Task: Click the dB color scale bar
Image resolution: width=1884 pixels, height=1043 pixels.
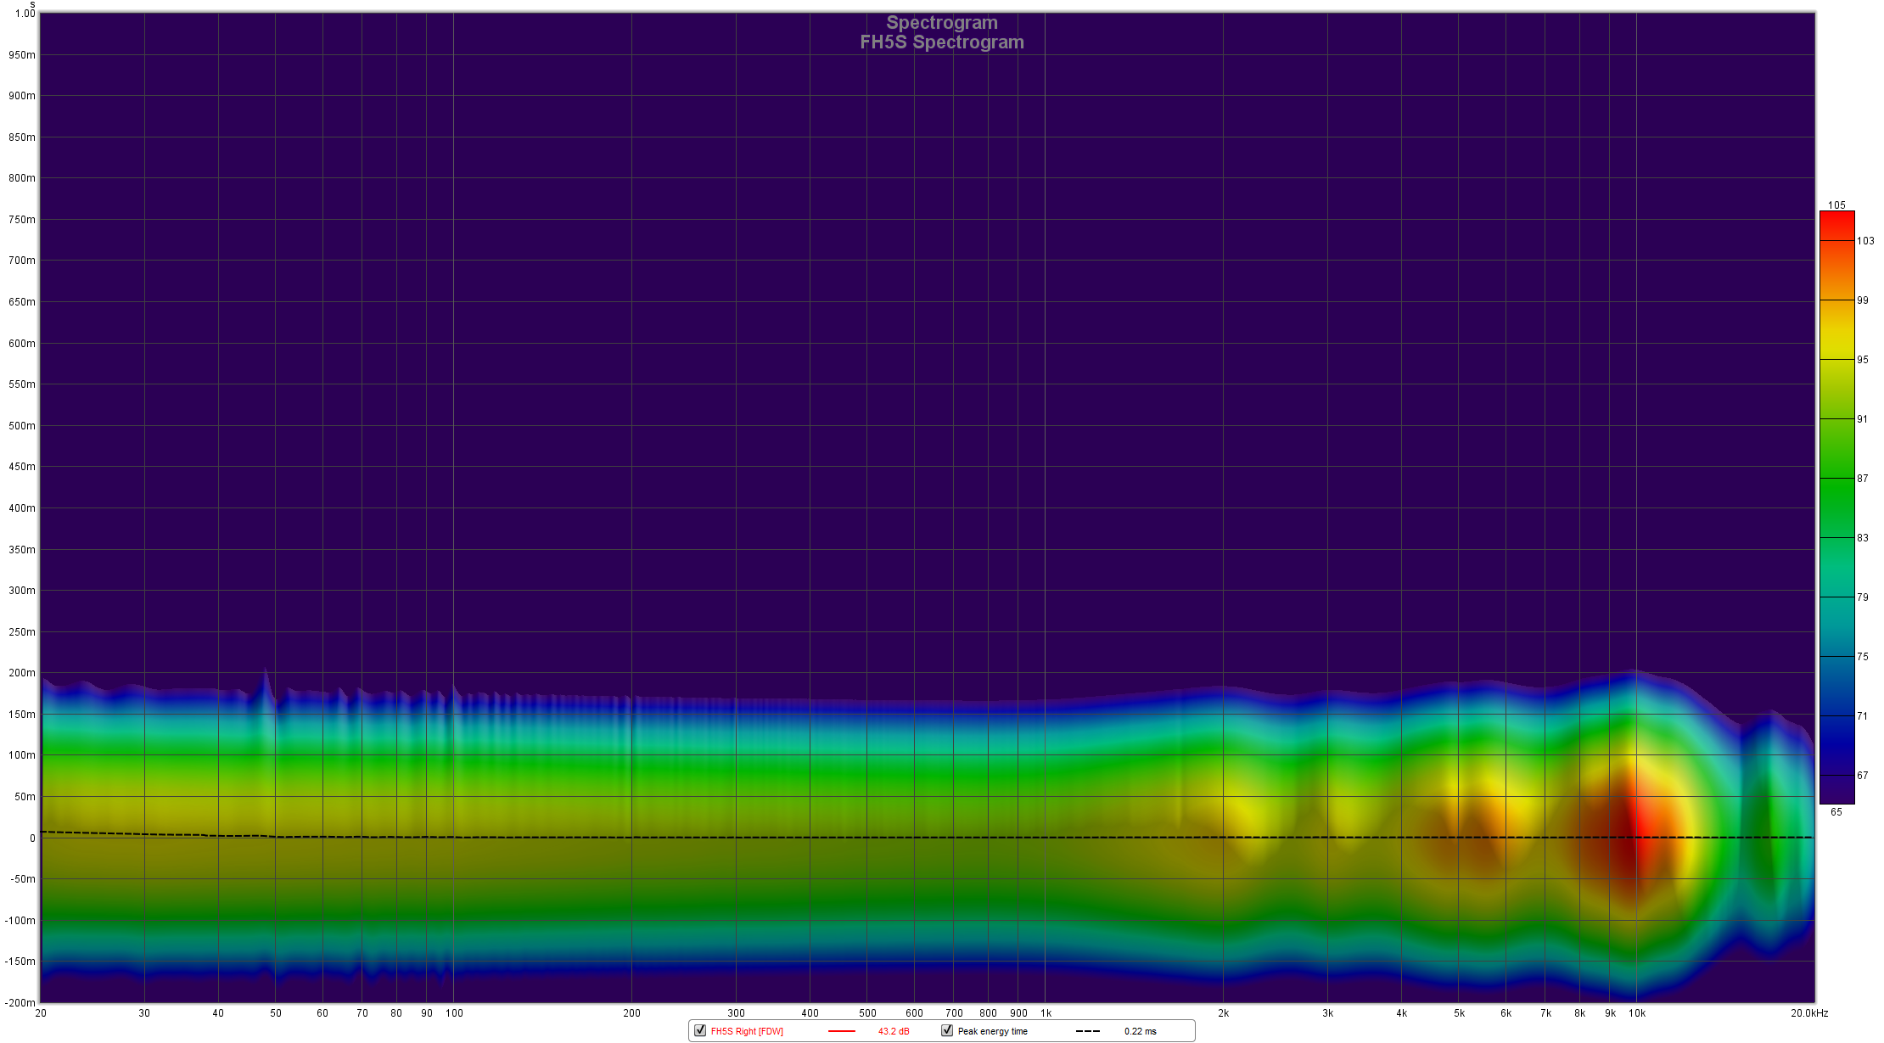Action: coord(1836,507)
